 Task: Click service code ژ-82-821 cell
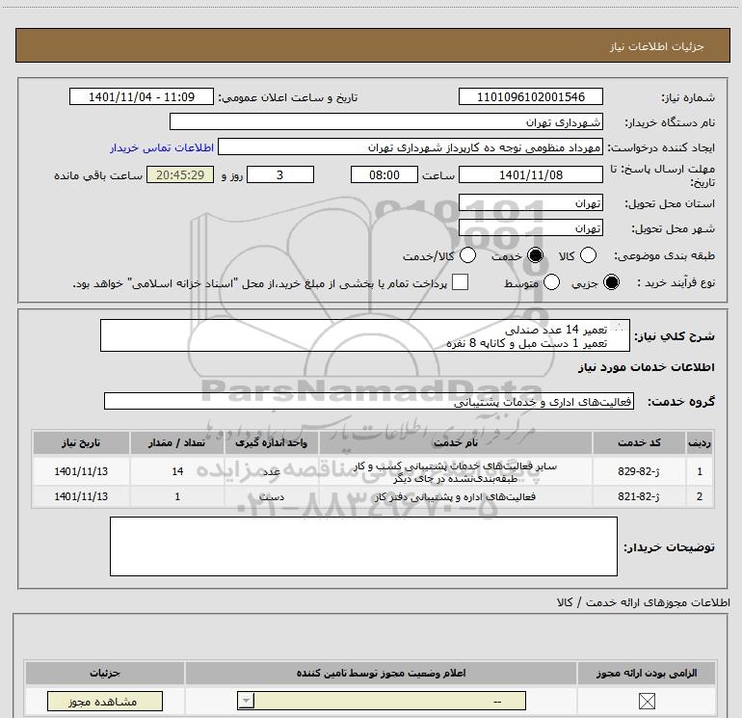pos(639,496)
